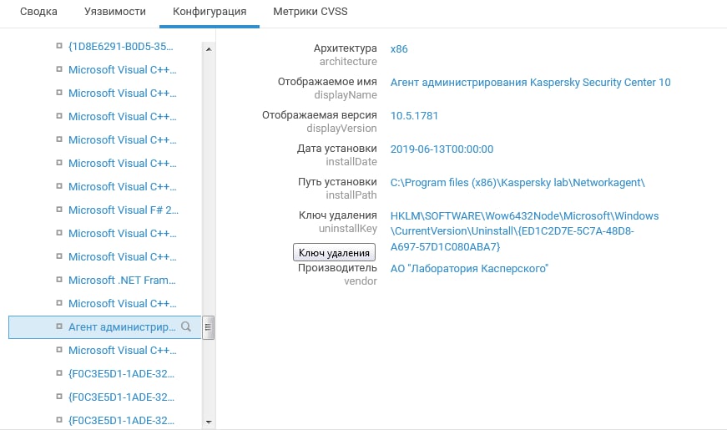This screenshot has height=430, width=727.
Task: Click vendor value АО "Лаборатория Касперского"
Action: 469,268
